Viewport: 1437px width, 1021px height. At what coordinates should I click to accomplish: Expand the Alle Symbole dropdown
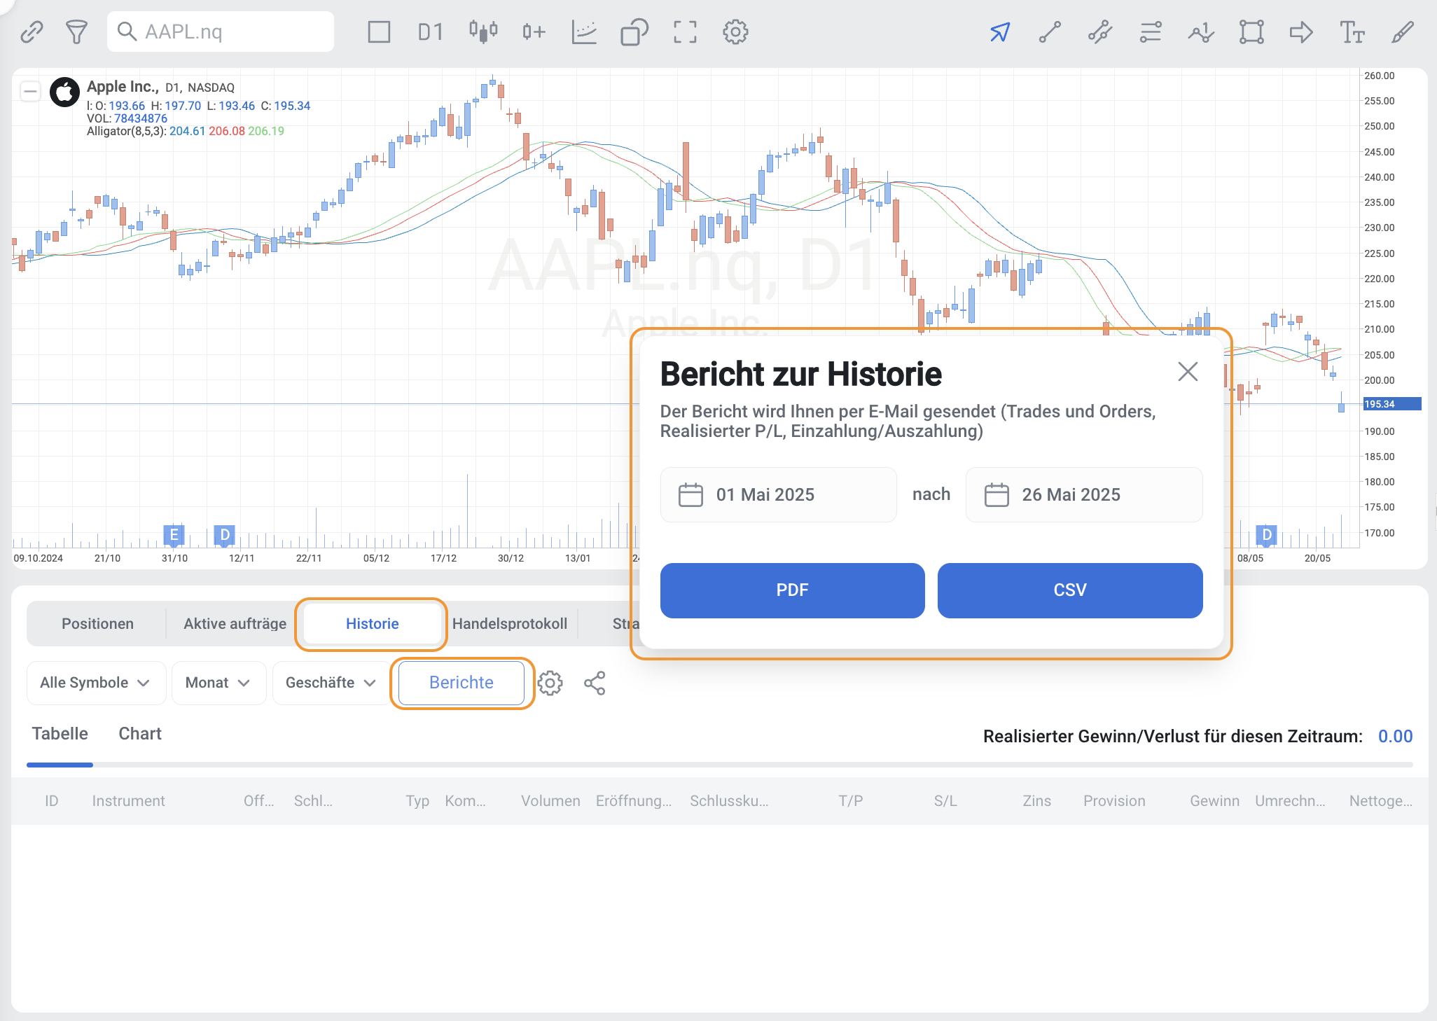click(96, 683)
